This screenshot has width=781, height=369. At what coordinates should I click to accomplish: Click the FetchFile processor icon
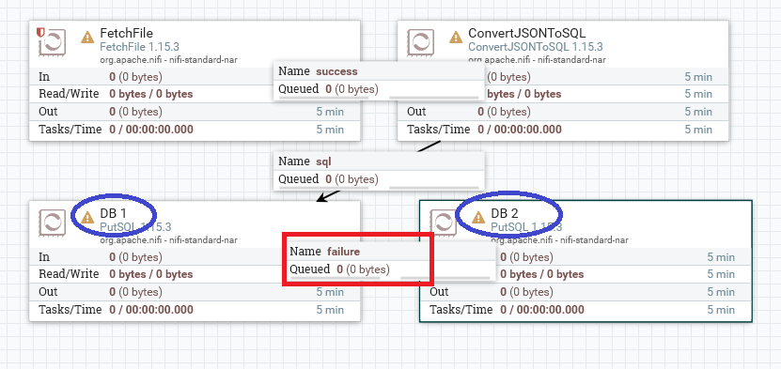[x=53, y=43]
